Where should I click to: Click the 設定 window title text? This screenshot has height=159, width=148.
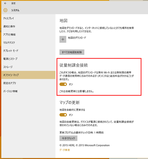[x=14, y=3]
